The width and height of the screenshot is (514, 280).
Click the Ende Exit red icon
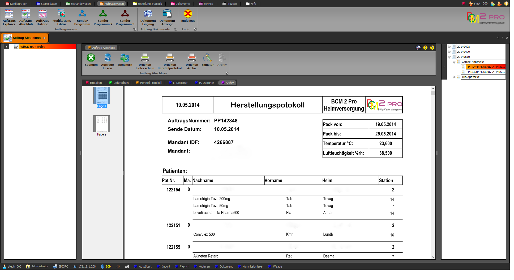tap(188, 14)
